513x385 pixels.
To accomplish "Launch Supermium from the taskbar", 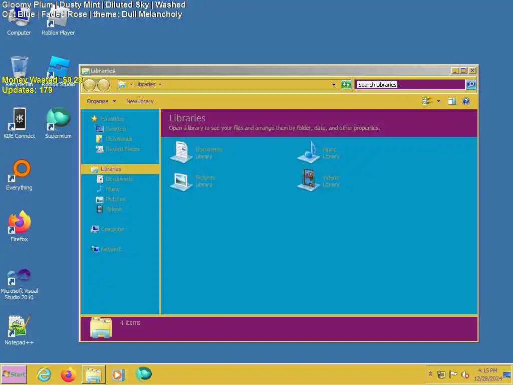I will click(x=143, y=374).
